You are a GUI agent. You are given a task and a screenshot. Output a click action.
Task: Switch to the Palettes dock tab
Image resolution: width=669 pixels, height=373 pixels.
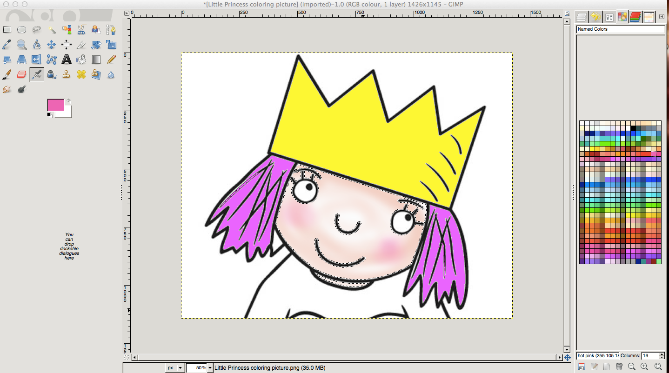point(649,18)
